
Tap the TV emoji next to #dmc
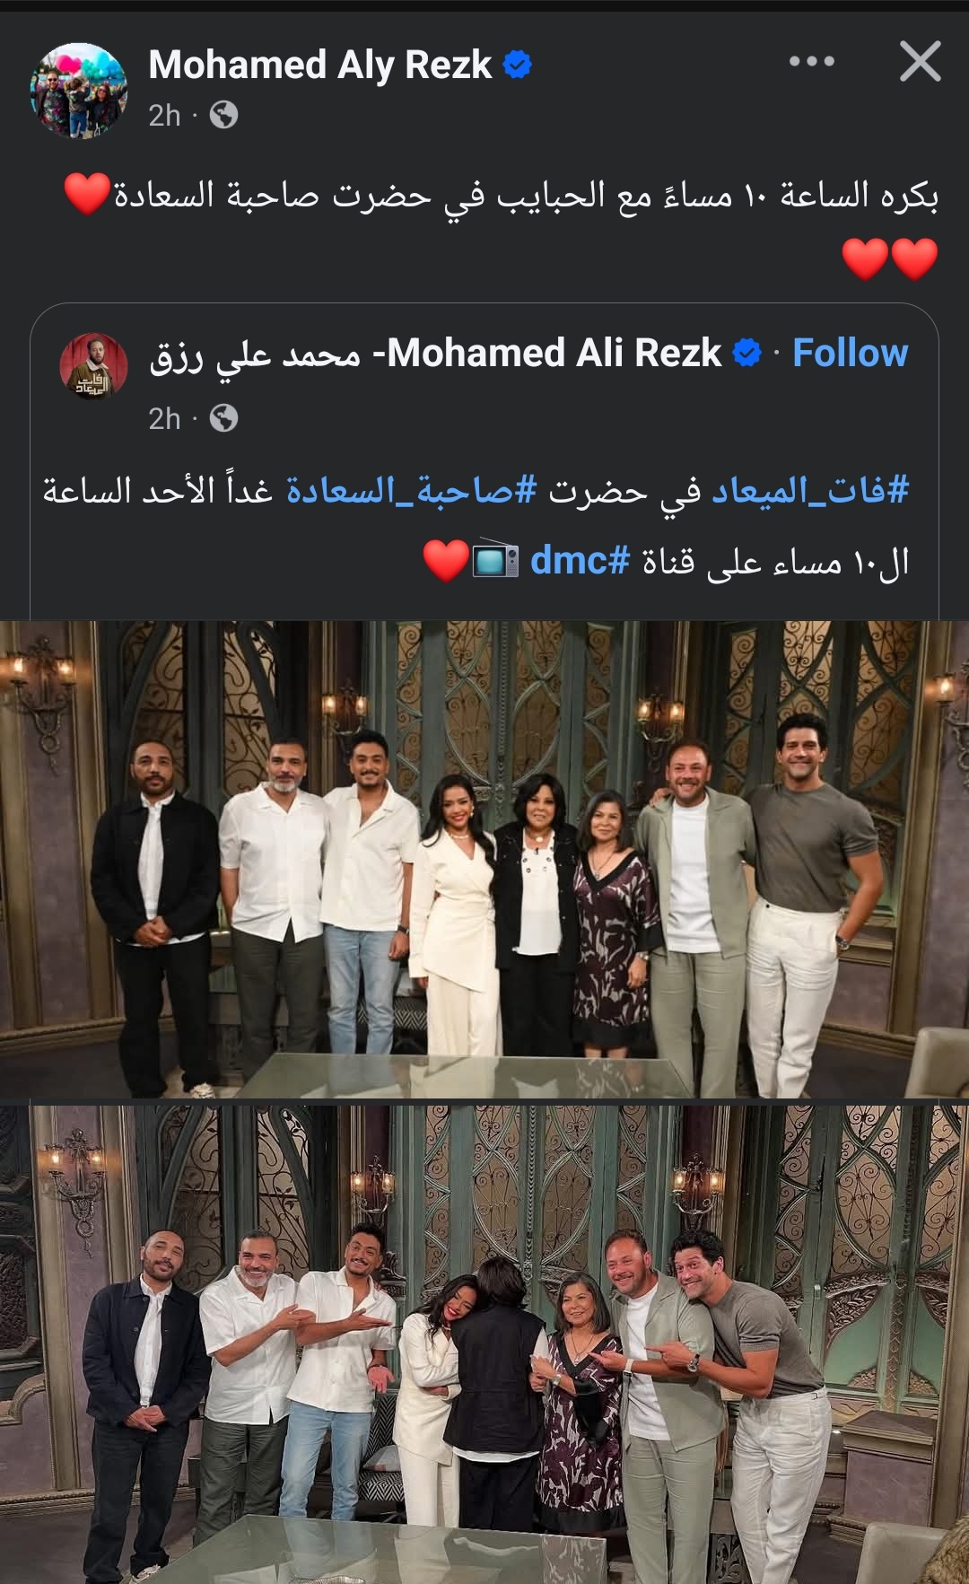(496, 560)
